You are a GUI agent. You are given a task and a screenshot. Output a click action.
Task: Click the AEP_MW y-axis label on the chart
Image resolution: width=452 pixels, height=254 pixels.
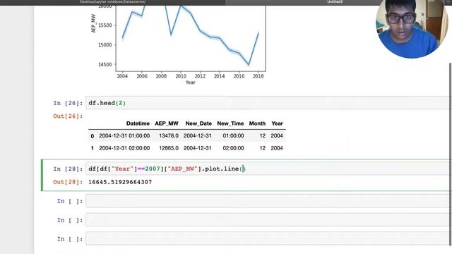click(x=93, y=23)
